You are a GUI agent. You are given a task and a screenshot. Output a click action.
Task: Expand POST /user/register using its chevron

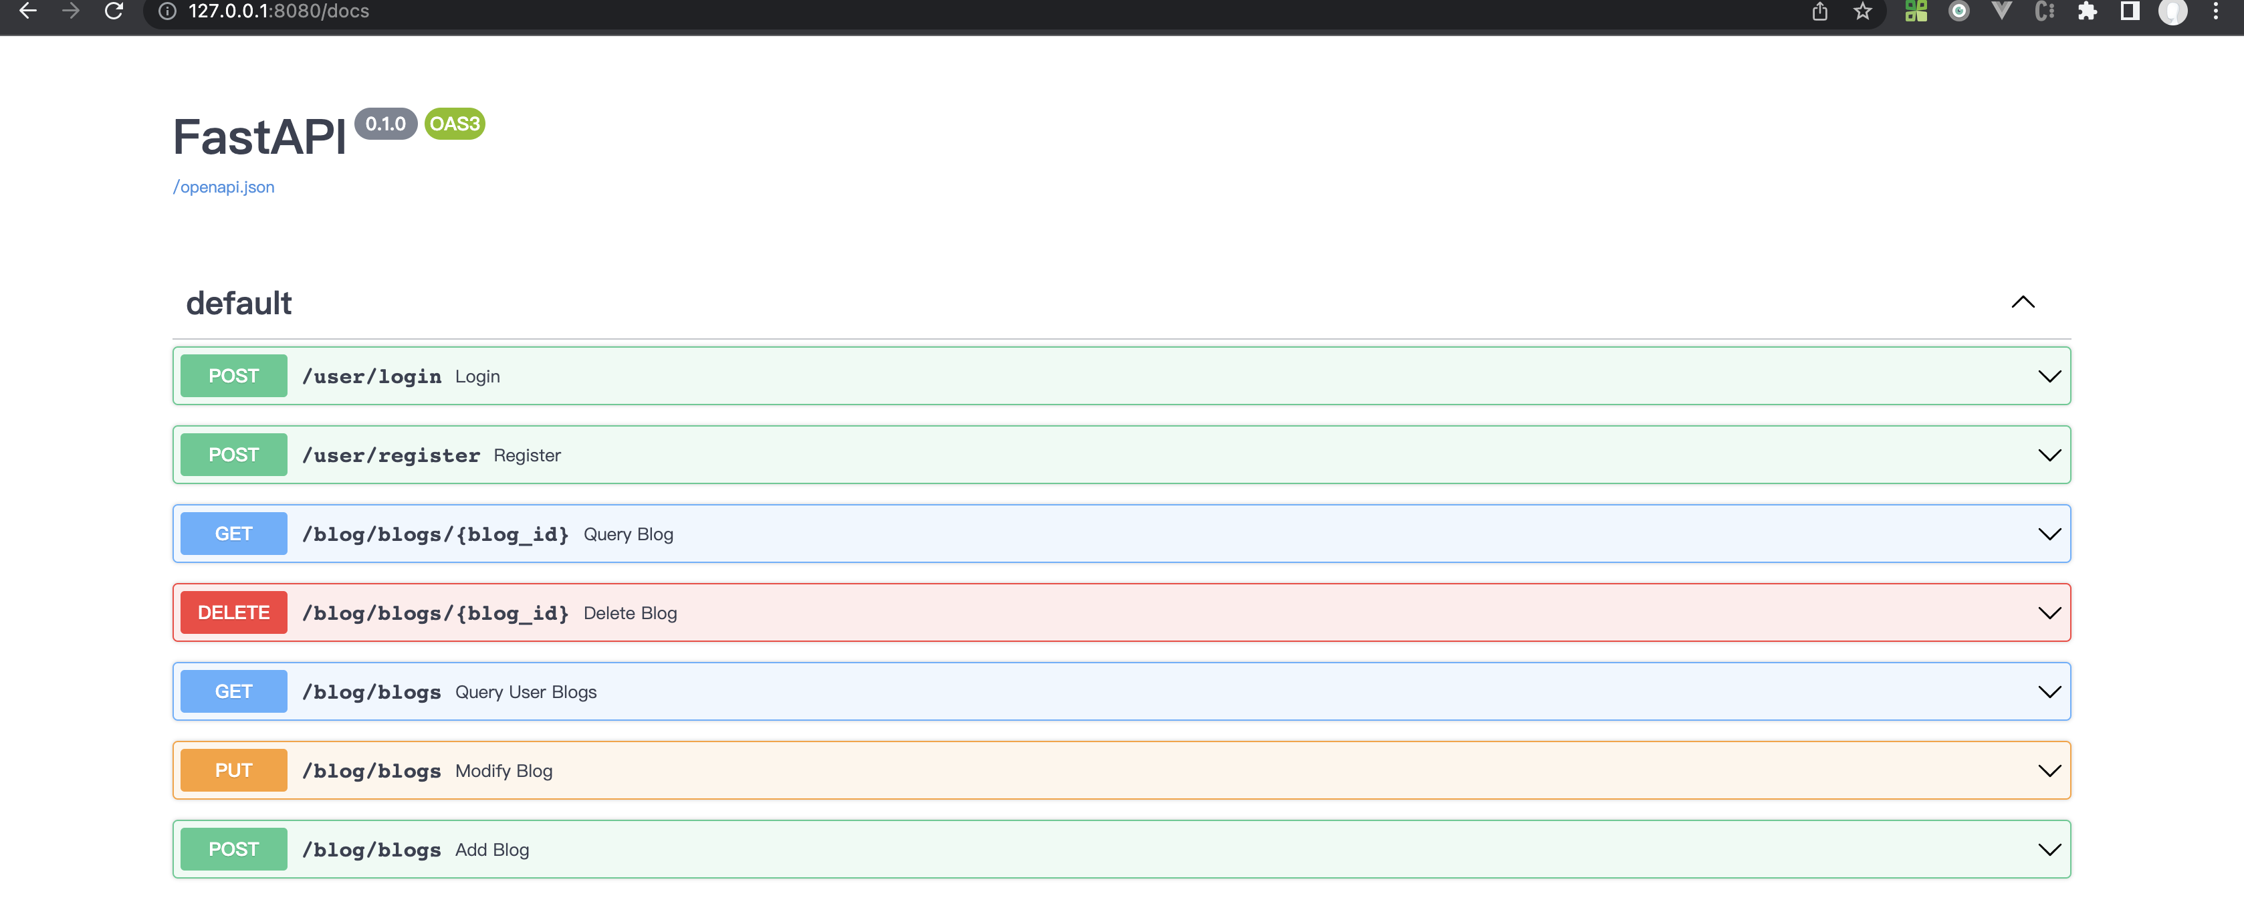tap(2049, 455)
